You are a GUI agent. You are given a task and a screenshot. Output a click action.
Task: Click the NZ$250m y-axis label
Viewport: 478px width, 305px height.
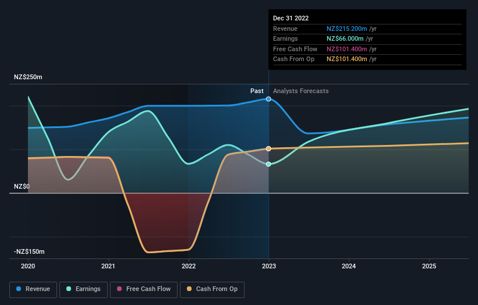[28, 77]
